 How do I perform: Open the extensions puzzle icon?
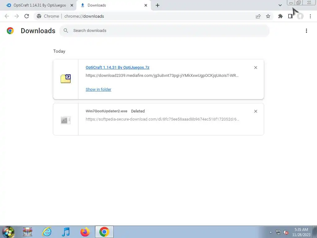(x=280, y=16)
